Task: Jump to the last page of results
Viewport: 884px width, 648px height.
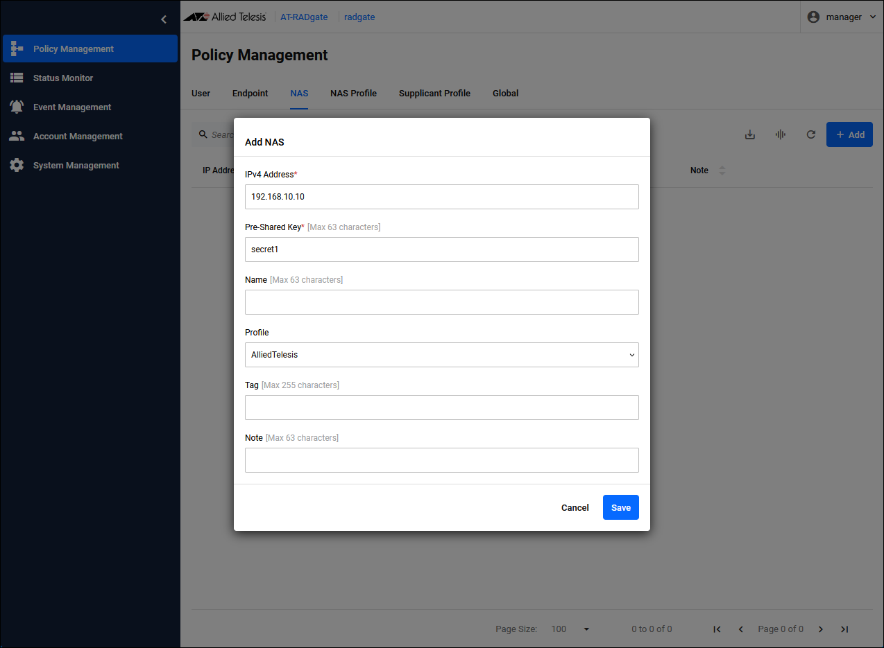Action: [x=844, y=629]
